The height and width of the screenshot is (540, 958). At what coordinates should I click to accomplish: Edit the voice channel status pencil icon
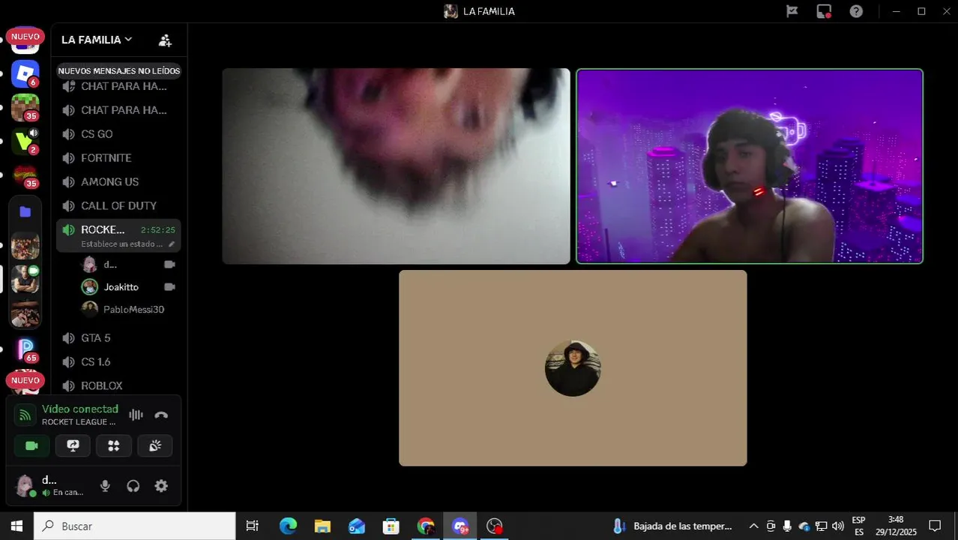coord(172,244)
